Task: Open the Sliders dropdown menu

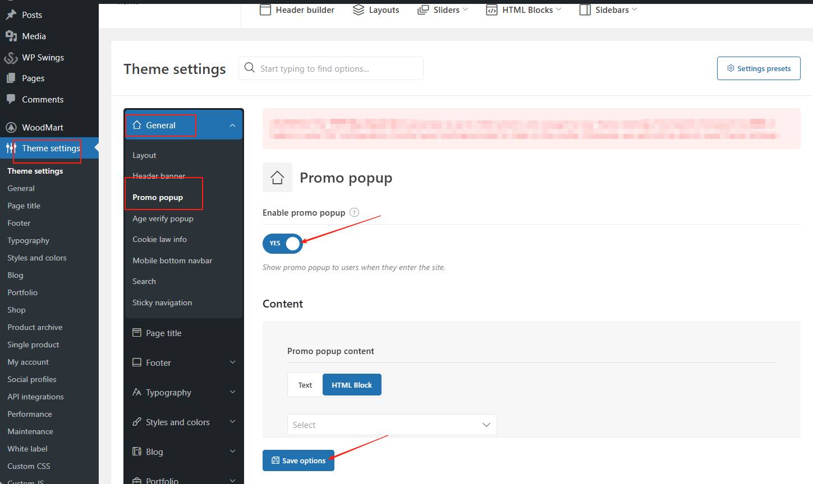Action: pyautogui.click(x=443, y=10)
